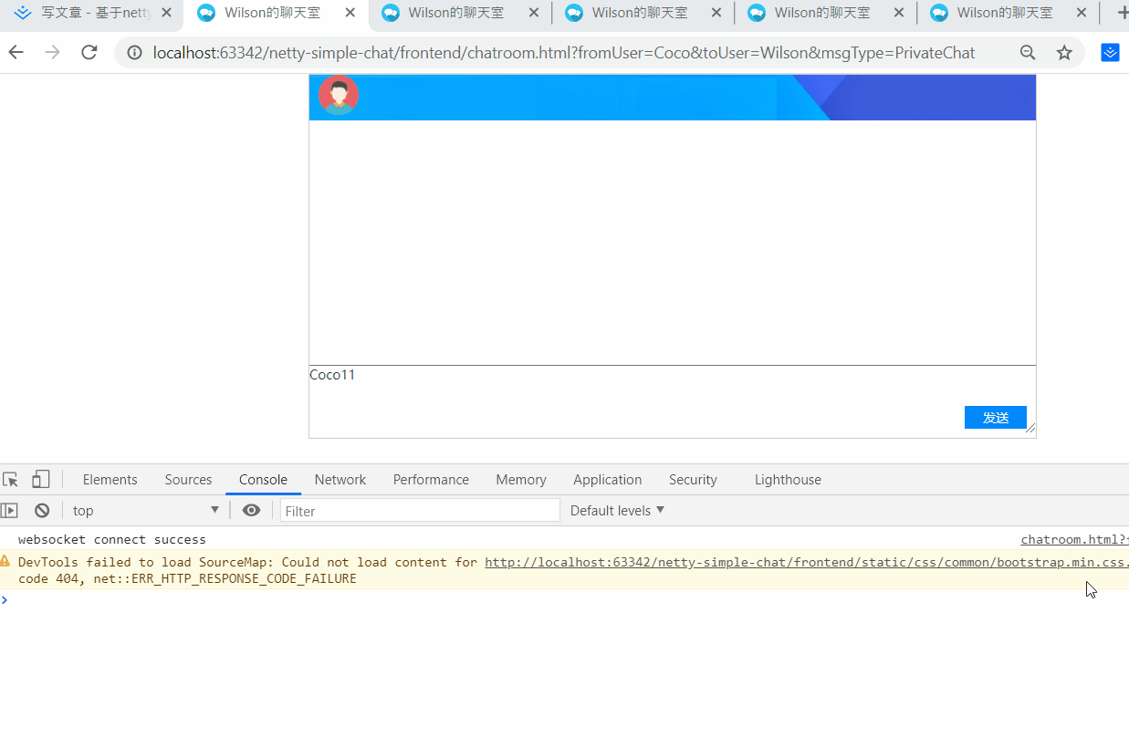The image size is (1129, 748).
Task: Open the Memory panel tab
Action: pos(521,480)
